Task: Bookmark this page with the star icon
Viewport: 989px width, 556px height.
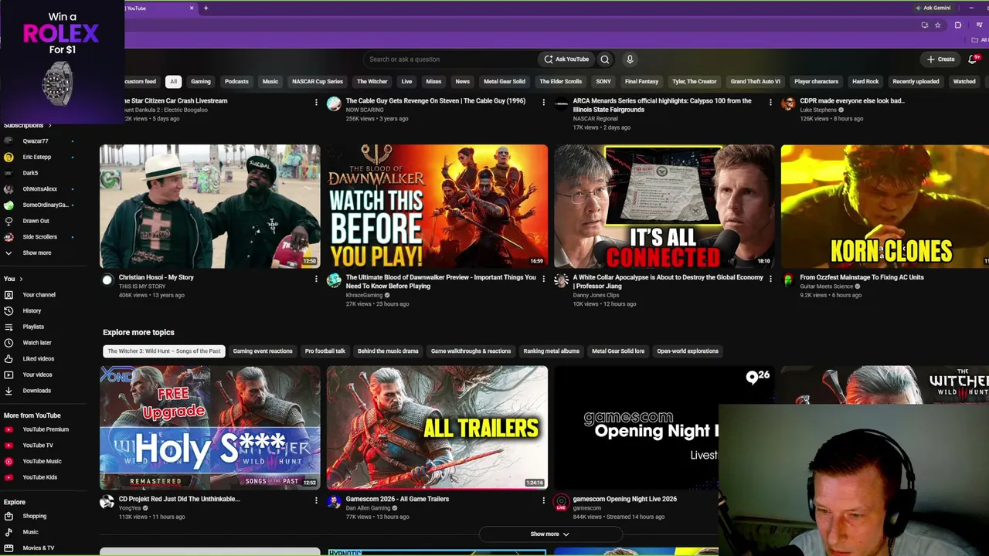Action: 938,25
